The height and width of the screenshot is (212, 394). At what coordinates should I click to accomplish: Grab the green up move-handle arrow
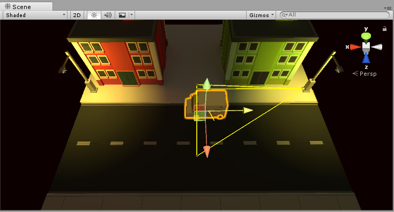206,83
